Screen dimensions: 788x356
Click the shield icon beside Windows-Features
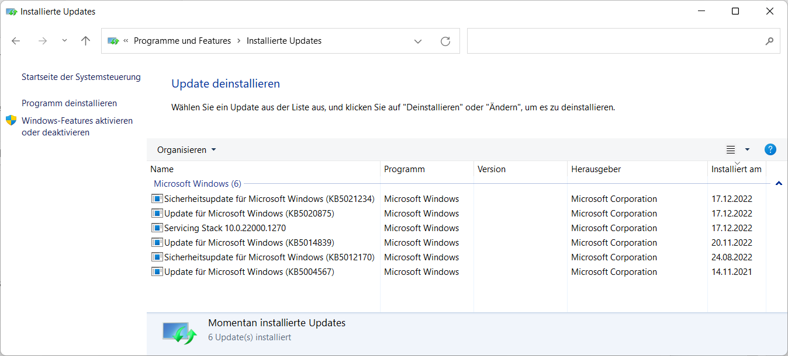[11, 121]
